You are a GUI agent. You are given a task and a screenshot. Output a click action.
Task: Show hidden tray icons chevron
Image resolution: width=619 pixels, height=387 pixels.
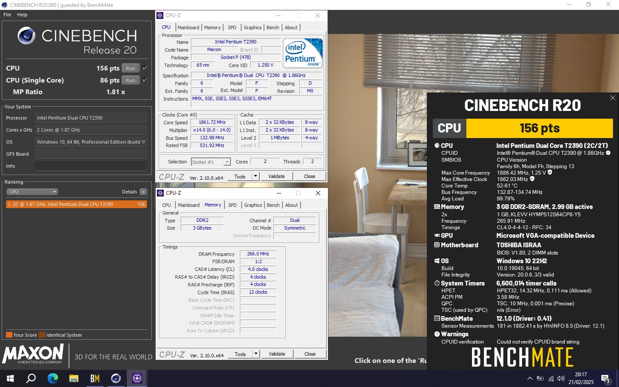coord(530,378)
